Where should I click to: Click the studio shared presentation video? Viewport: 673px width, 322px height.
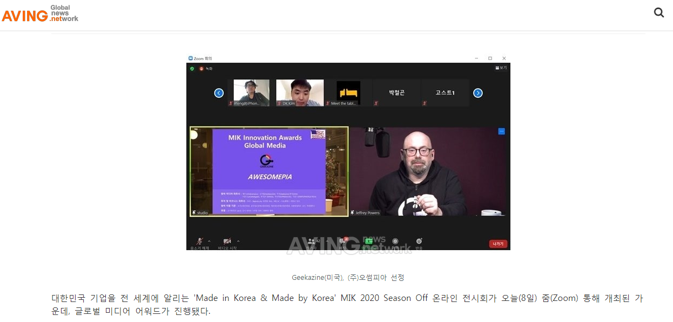coord(269,172)
